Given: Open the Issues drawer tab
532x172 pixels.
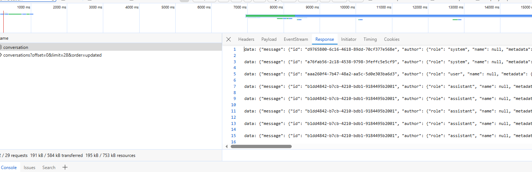Looking at the screenshot, I should coord(29,168).
